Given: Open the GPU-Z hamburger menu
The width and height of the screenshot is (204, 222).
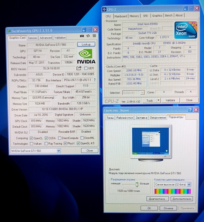Looking at the screenshot, I should (94, 36).
